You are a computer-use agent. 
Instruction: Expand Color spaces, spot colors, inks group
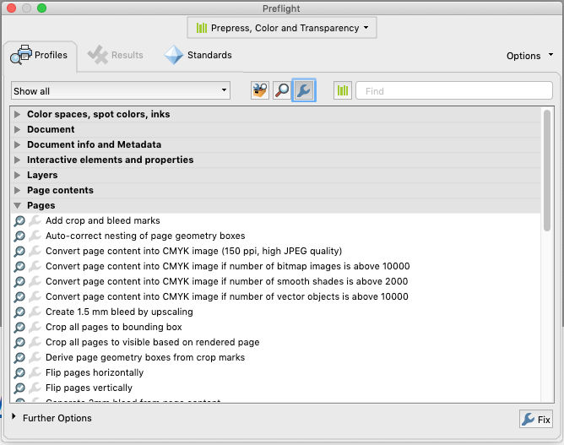pyautogui.click(x=17, y=114)
